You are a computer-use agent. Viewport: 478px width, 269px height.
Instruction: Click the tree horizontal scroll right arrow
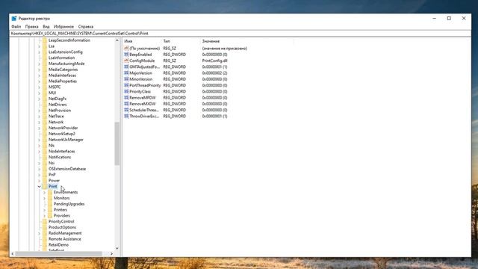[111, 254]
